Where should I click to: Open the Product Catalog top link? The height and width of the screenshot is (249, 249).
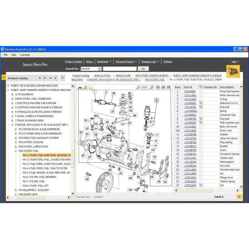[73, 62]
